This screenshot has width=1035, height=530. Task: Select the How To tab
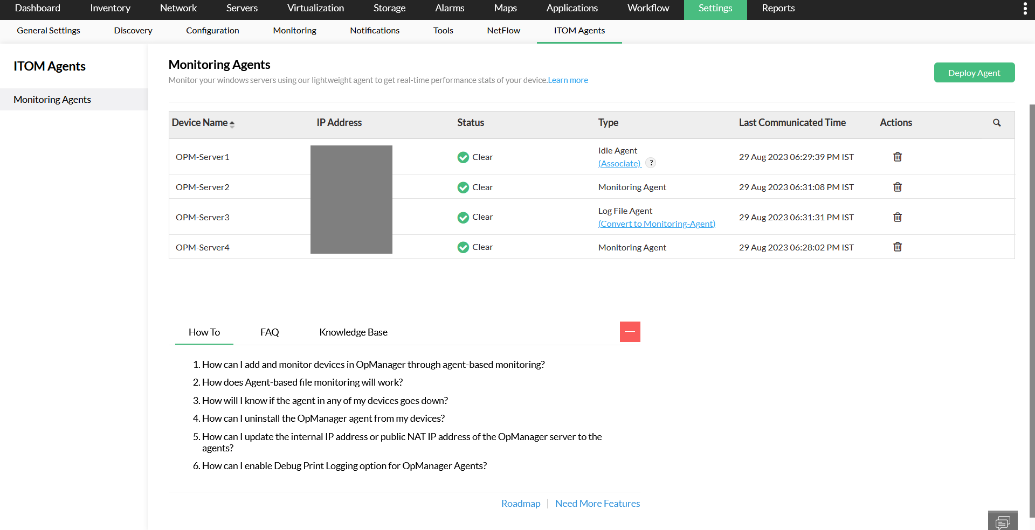click(204, 332)
